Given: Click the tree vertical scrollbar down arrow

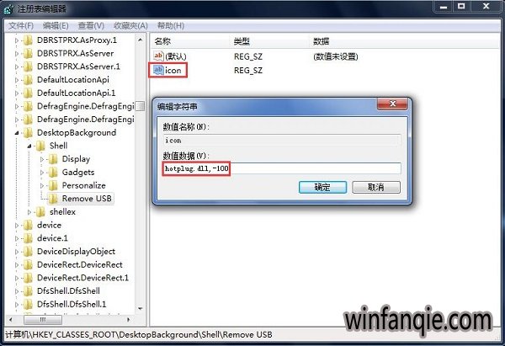Looking at the screenshot, I should click(x=140, y=308).
